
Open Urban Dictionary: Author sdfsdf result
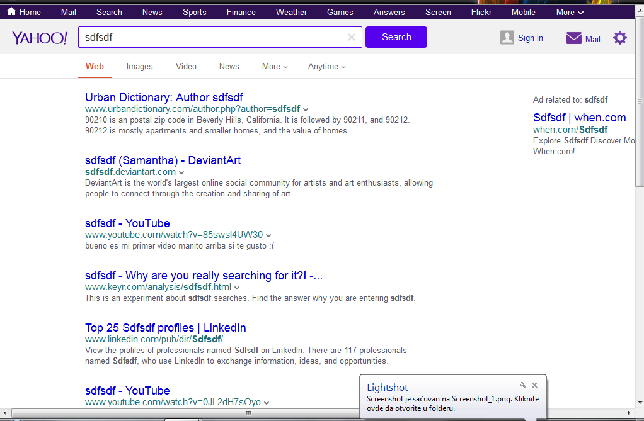point(164,98)
